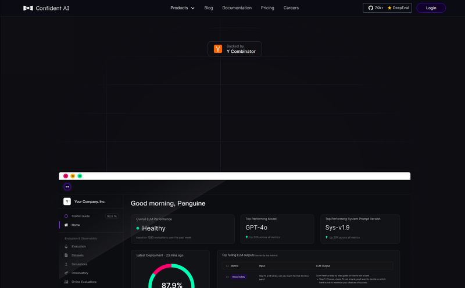This screenshot has height=288, width=465.
Task: Click the Starter Guide circle icon
Action: pyautogui.click(x=66, y=216)
